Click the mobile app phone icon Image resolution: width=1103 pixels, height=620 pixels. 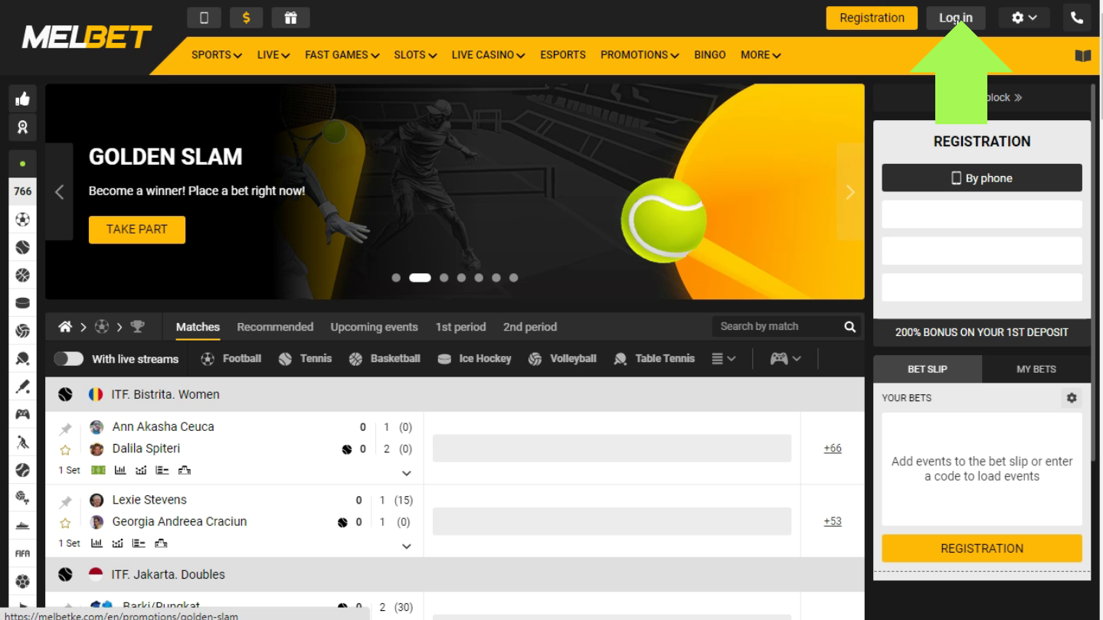coord(204,18)
